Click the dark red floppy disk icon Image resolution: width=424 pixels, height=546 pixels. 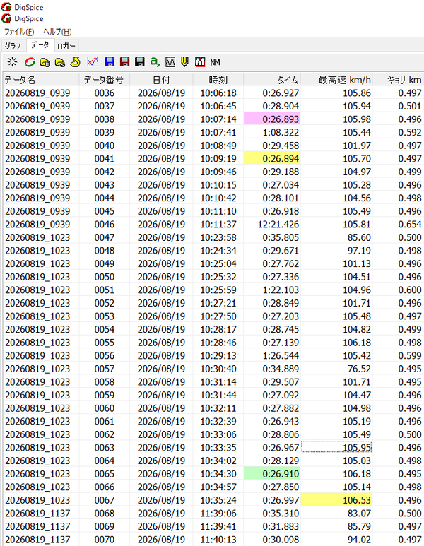124,62
